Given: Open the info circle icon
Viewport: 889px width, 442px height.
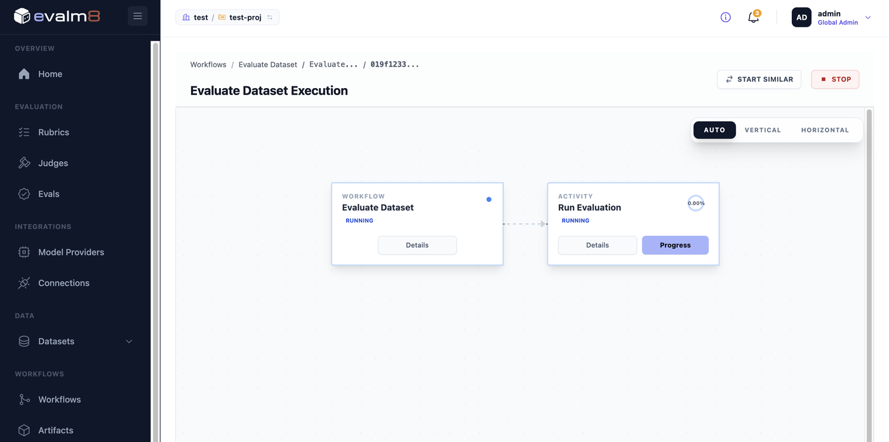Looking at the screenshot, I should 725,17.
